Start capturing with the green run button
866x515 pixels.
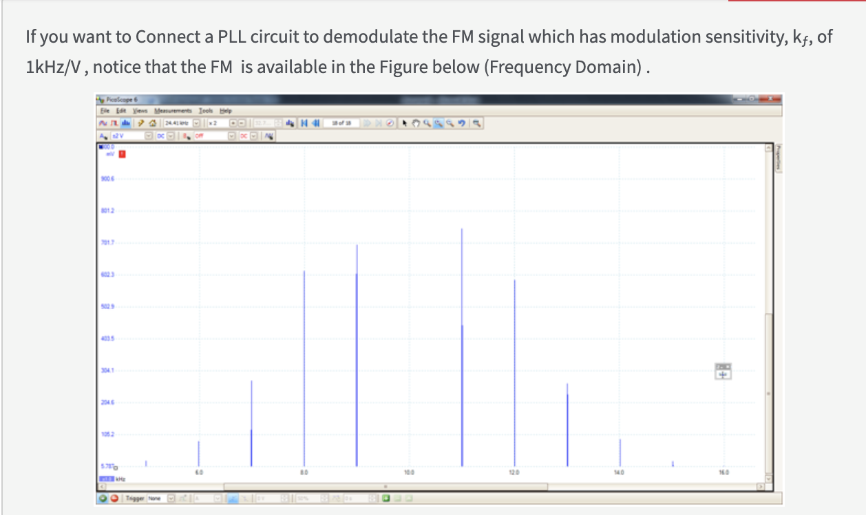[x=103, y=498]
